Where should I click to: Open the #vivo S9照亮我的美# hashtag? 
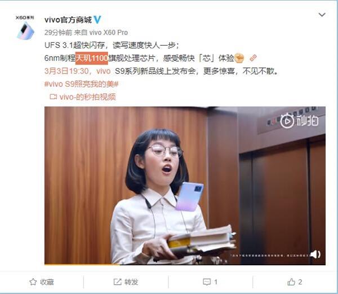(x=82, y=84)
